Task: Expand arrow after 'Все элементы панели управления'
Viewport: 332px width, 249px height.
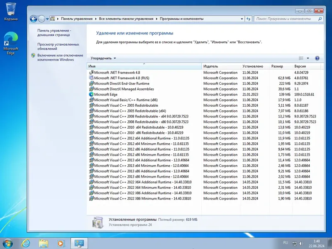Action: point(156,19)
